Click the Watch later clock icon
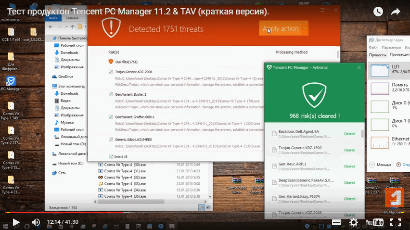The height and width of the screenshot is (230, 410). tap(378, 12)
